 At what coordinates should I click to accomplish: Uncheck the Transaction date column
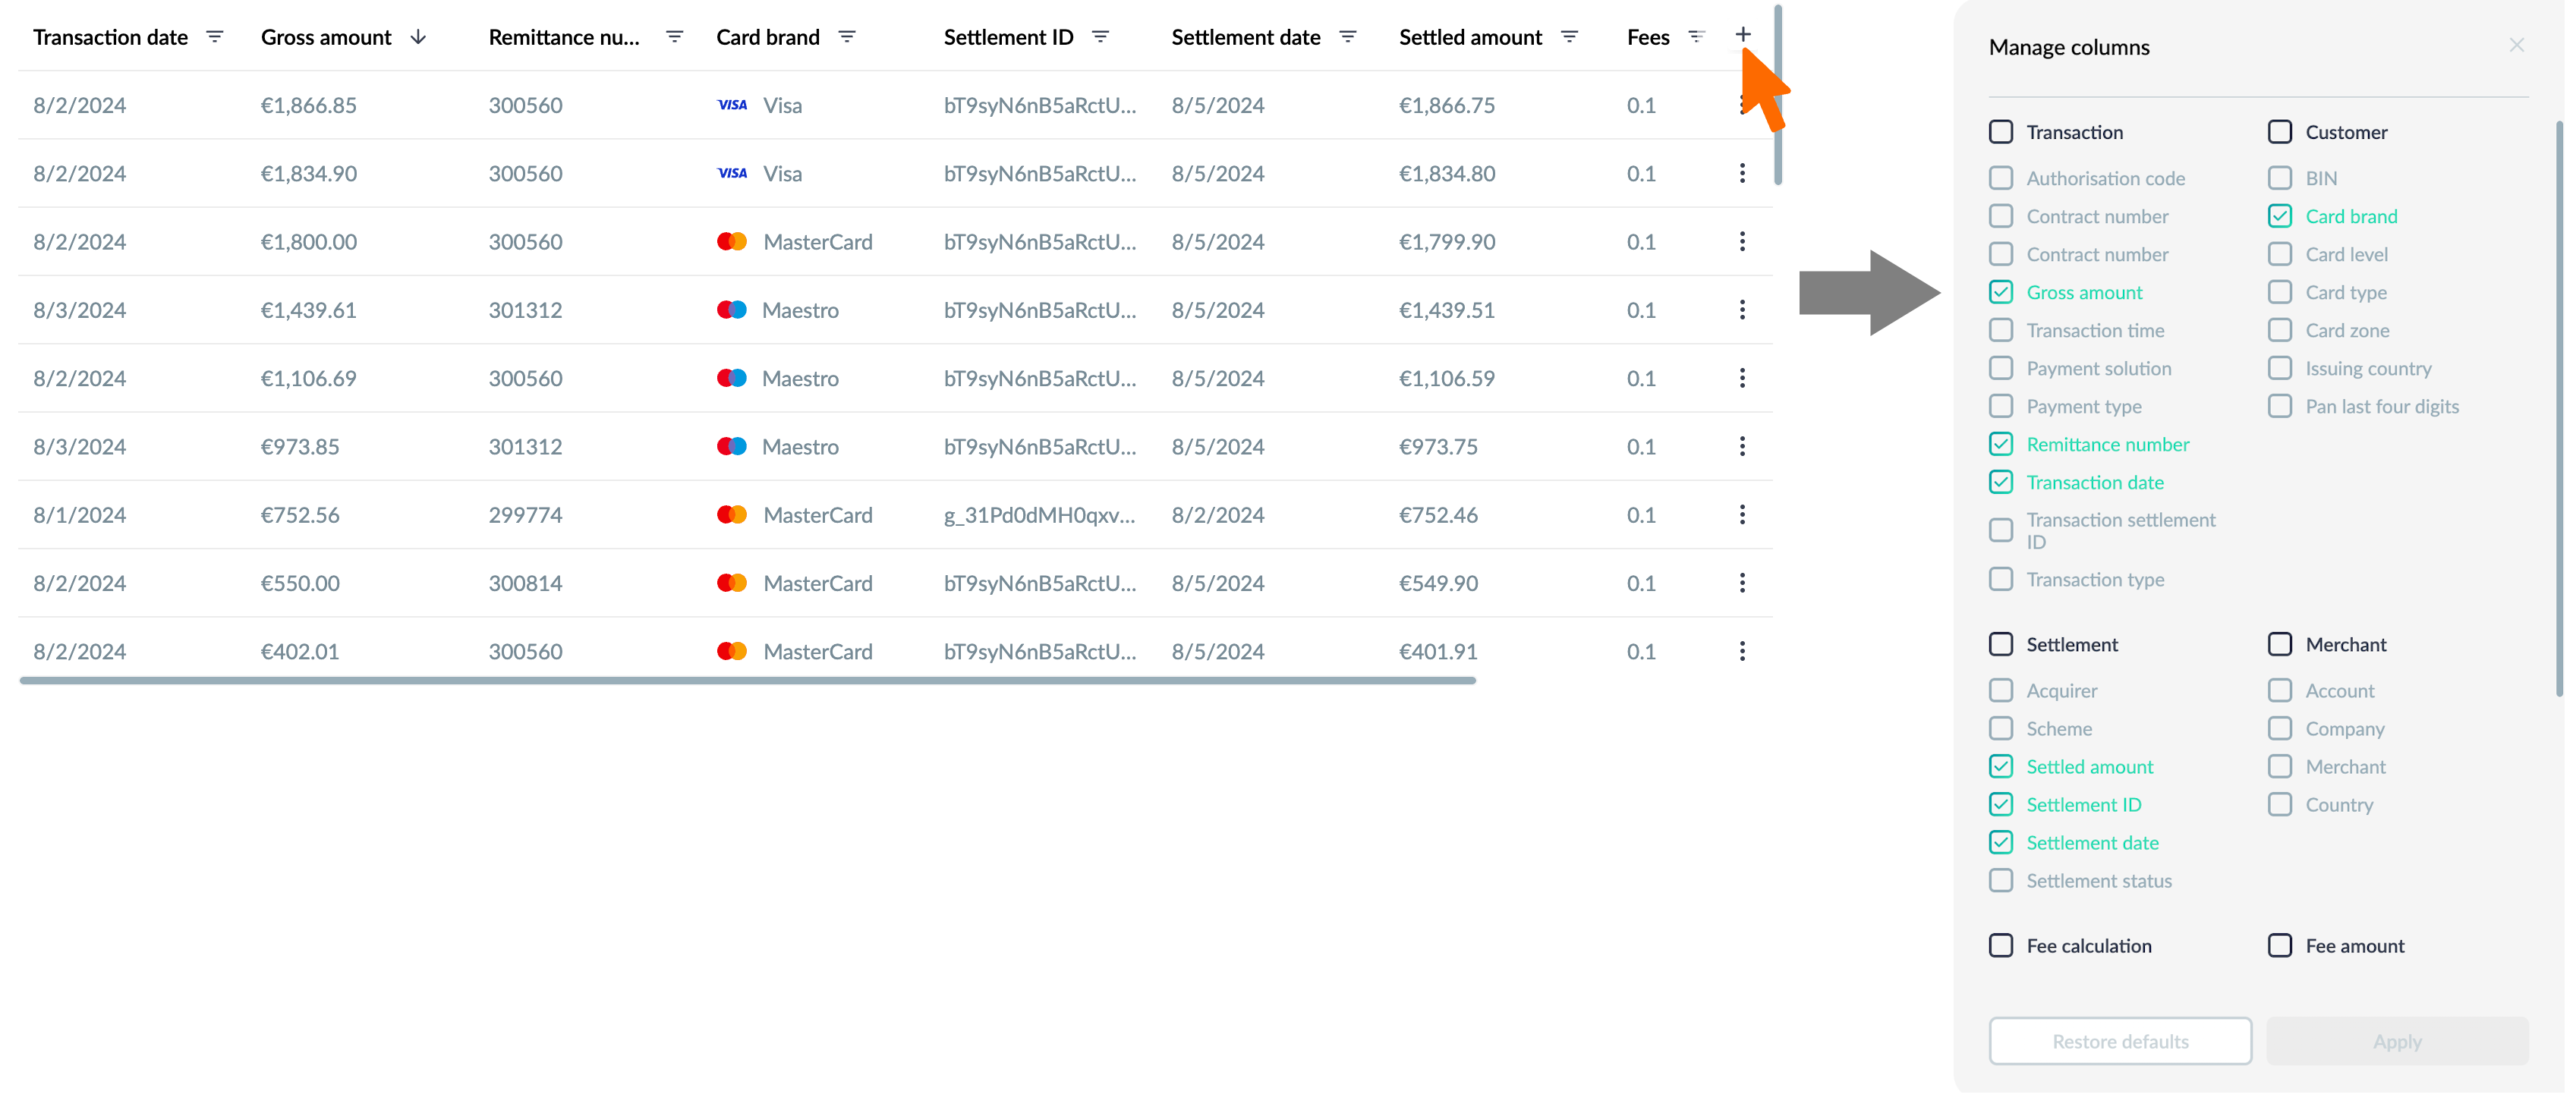tap(2001, 482)
